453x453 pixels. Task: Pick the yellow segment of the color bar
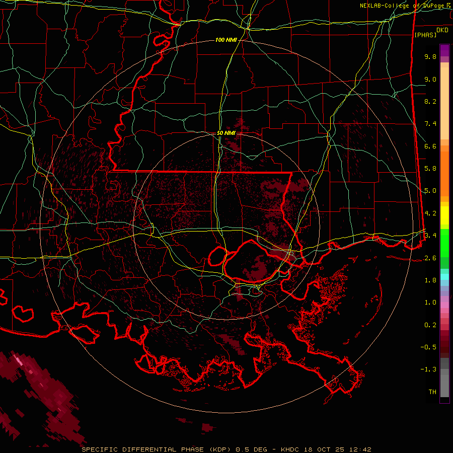[444, 215]
